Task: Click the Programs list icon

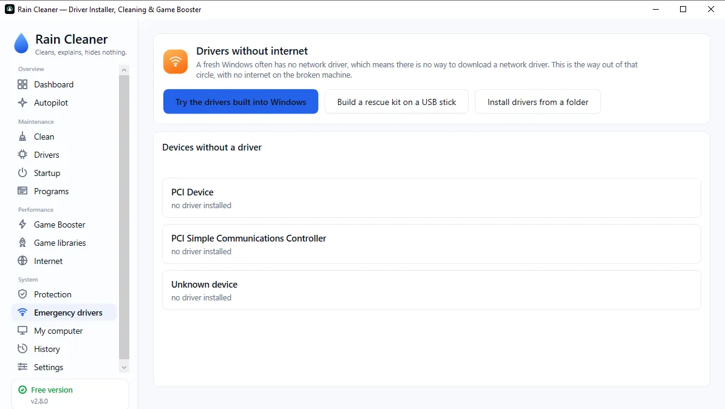Action: click(x=22, y=191)
